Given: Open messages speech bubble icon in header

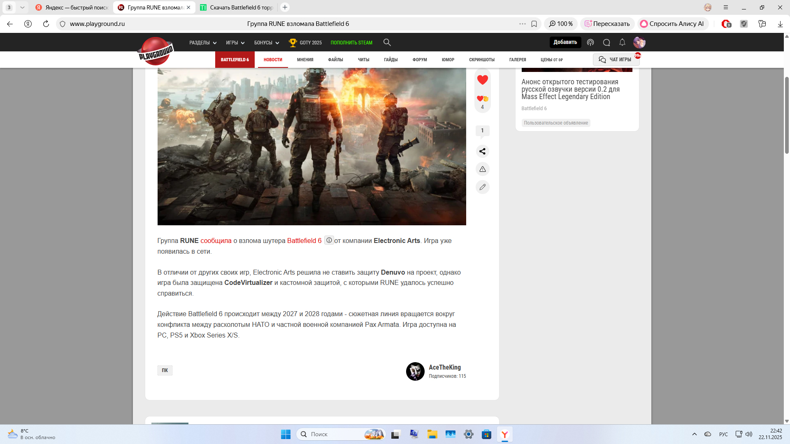Looking at the screenshot, I should 606,42.
